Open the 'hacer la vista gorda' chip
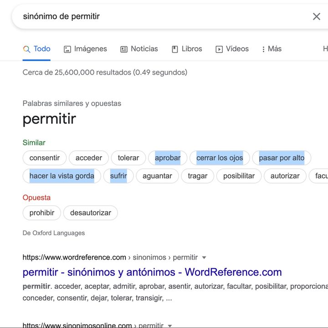The image size is (328, 328). point(62,176)
